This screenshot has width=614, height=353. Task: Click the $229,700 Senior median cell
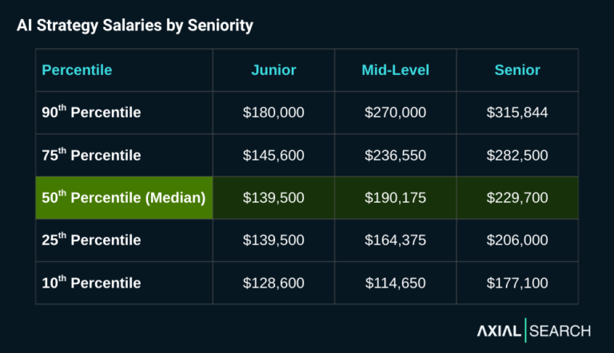[x=517, y=197]
